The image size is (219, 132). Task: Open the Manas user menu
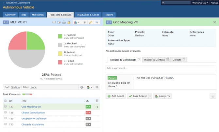[214, 3]
